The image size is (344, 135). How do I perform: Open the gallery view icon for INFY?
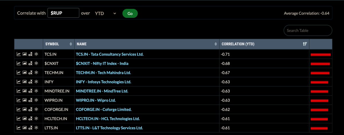click(x=24, y=82)
